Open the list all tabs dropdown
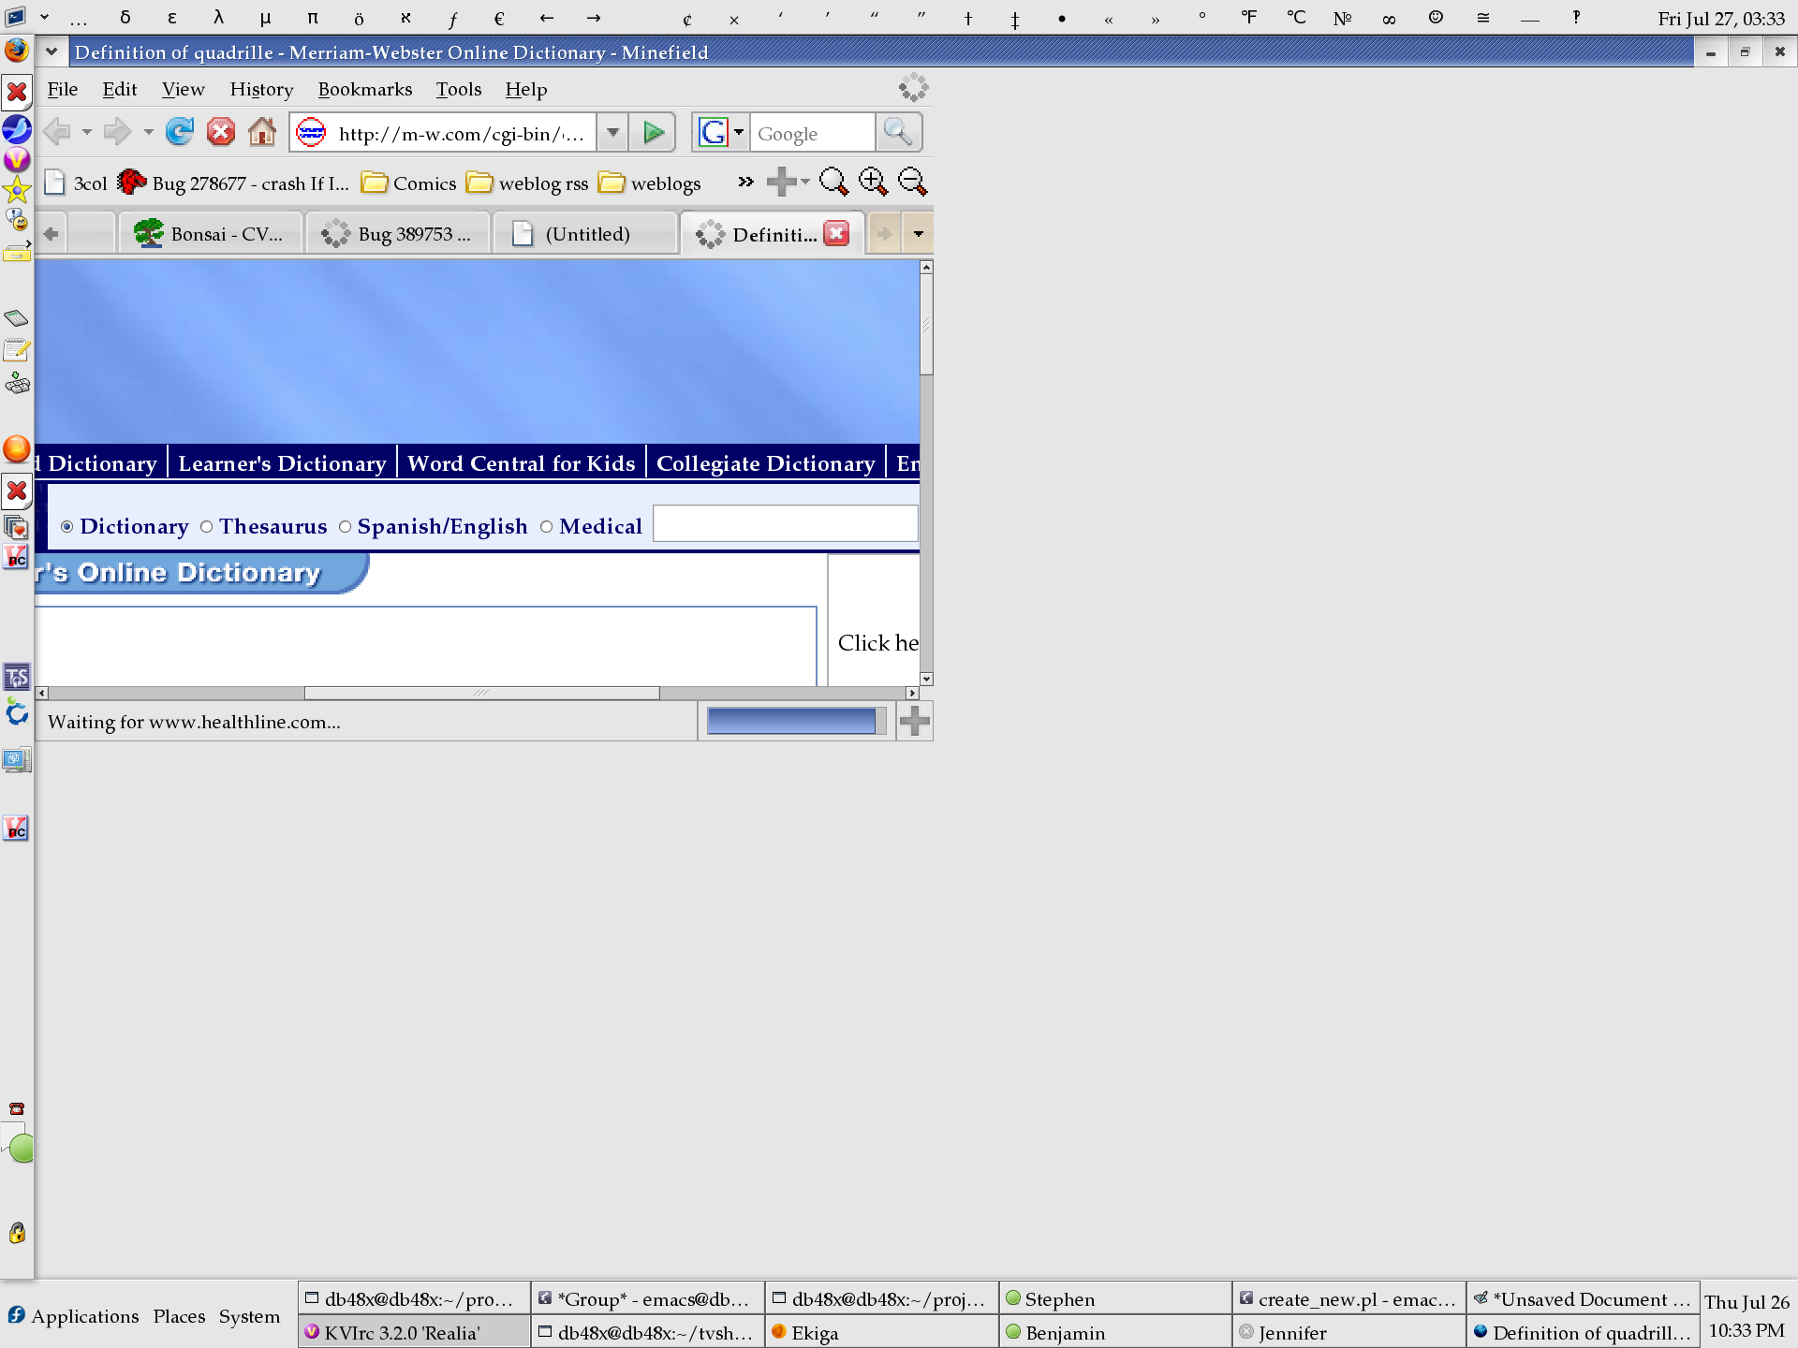The height and width of the screenshot is (1348, 1798). tap(918, 234)
